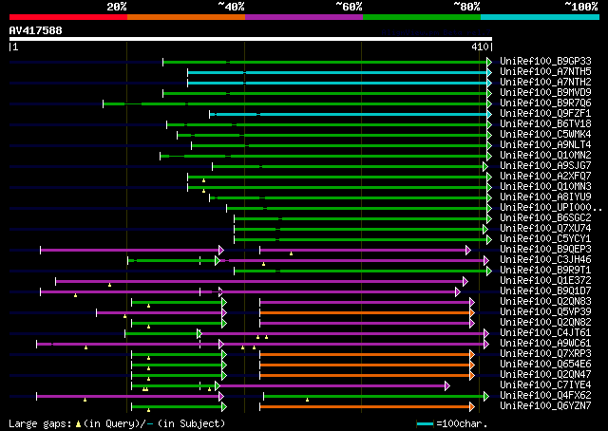The image size is (608, 431).
Task: Click the cyan ~100% identity legend segment
Action: [541, 17]
